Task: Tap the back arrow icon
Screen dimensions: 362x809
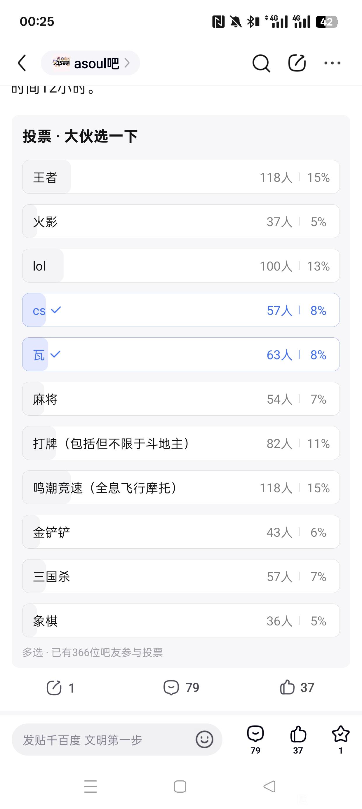Action: point(22,63)
